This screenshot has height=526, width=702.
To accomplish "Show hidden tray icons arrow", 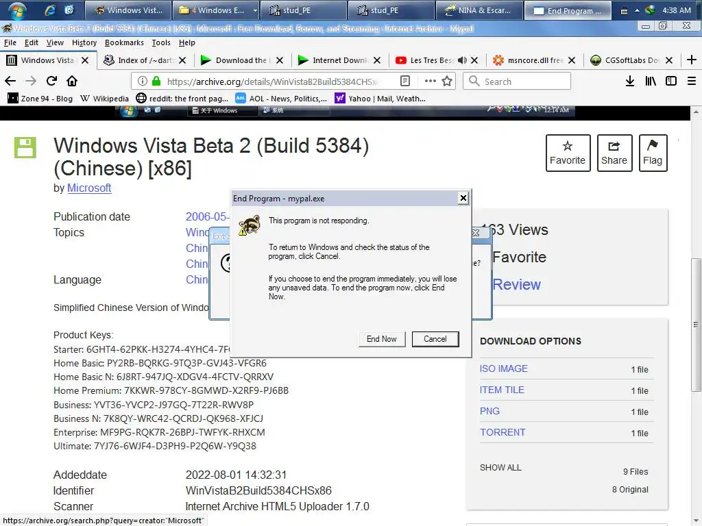I will pos(637,10).
